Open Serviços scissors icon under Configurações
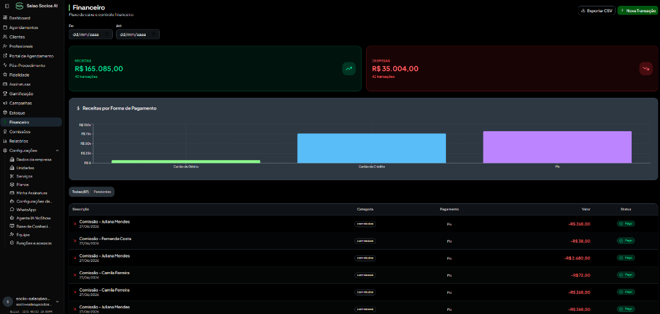The width and height of the screenshot is (660, 314). (x=12, y=176)
